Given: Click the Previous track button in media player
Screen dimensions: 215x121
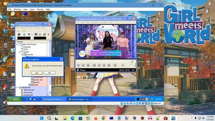Looking at the screenshot, I should 94,65.
